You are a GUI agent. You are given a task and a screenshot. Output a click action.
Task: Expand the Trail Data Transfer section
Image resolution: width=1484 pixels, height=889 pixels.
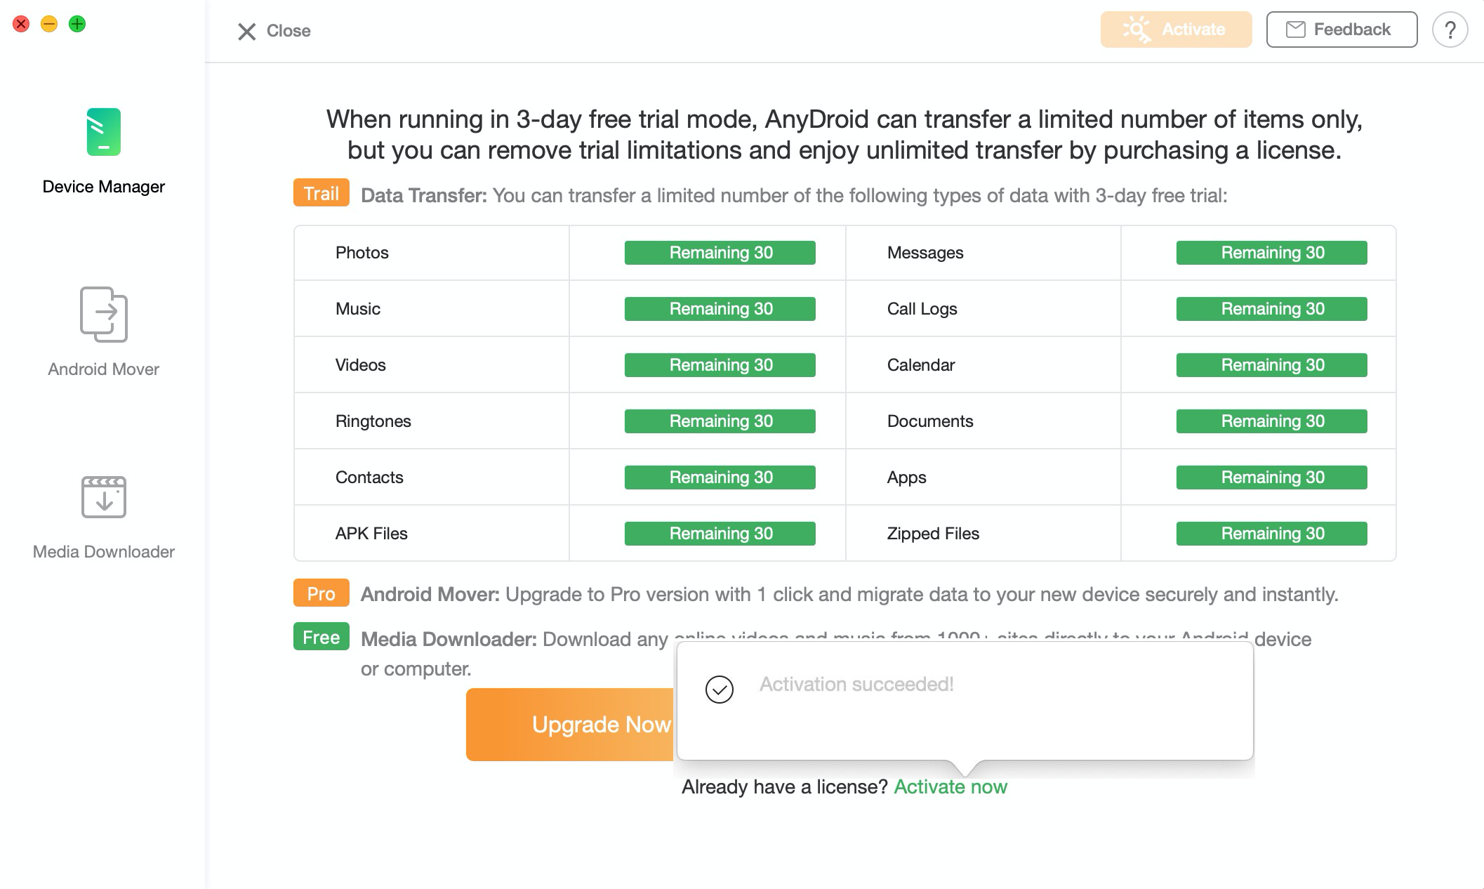[319, 194]
